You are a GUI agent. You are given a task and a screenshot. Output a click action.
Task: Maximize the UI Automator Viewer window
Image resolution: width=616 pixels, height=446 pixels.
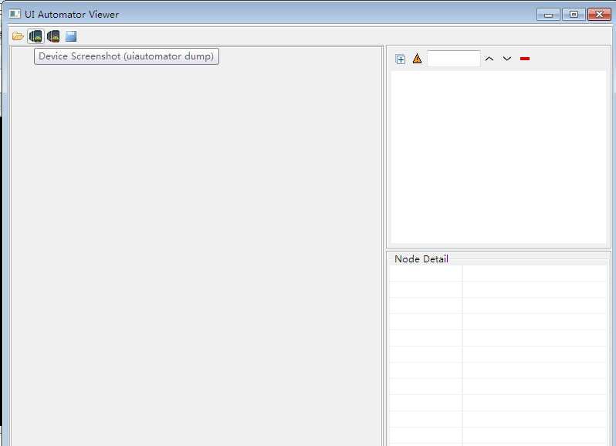[574, 15]
